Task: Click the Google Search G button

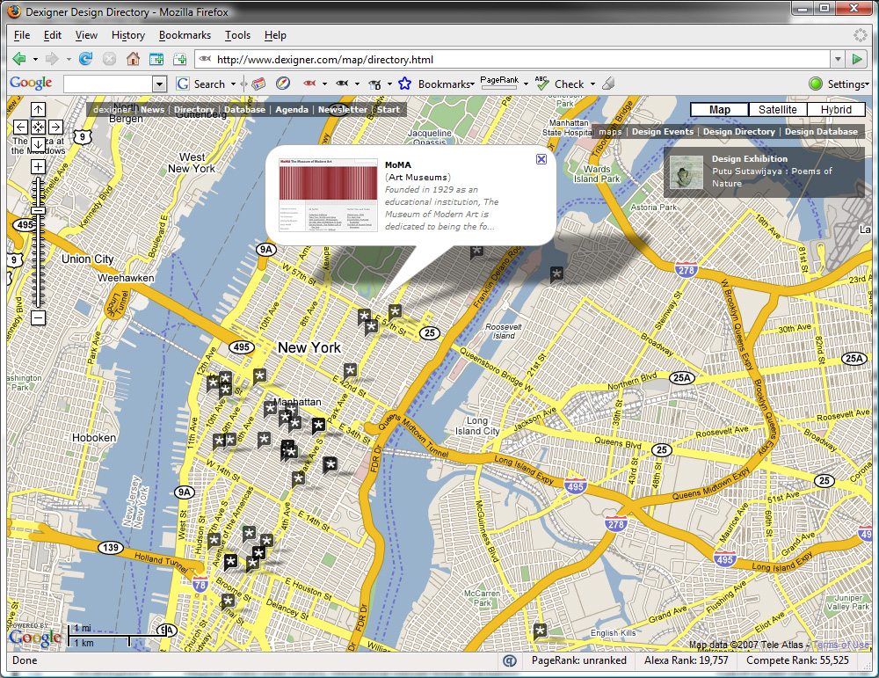Action: (x=183, y=84)
